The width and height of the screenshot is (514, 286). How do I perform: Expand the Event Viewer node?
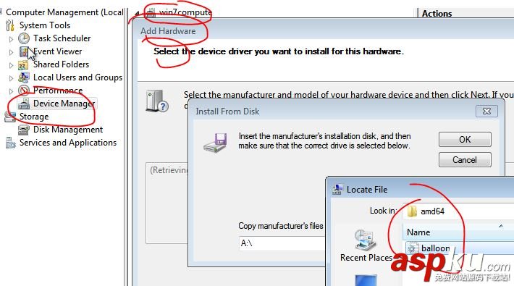(11, 52)
